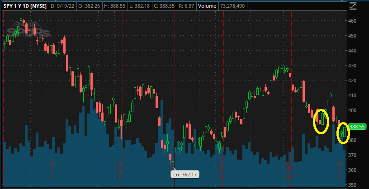The image size is (369, 189).
Task: Click the 4/15/22 expiration date marker
Action: [52, 170]
